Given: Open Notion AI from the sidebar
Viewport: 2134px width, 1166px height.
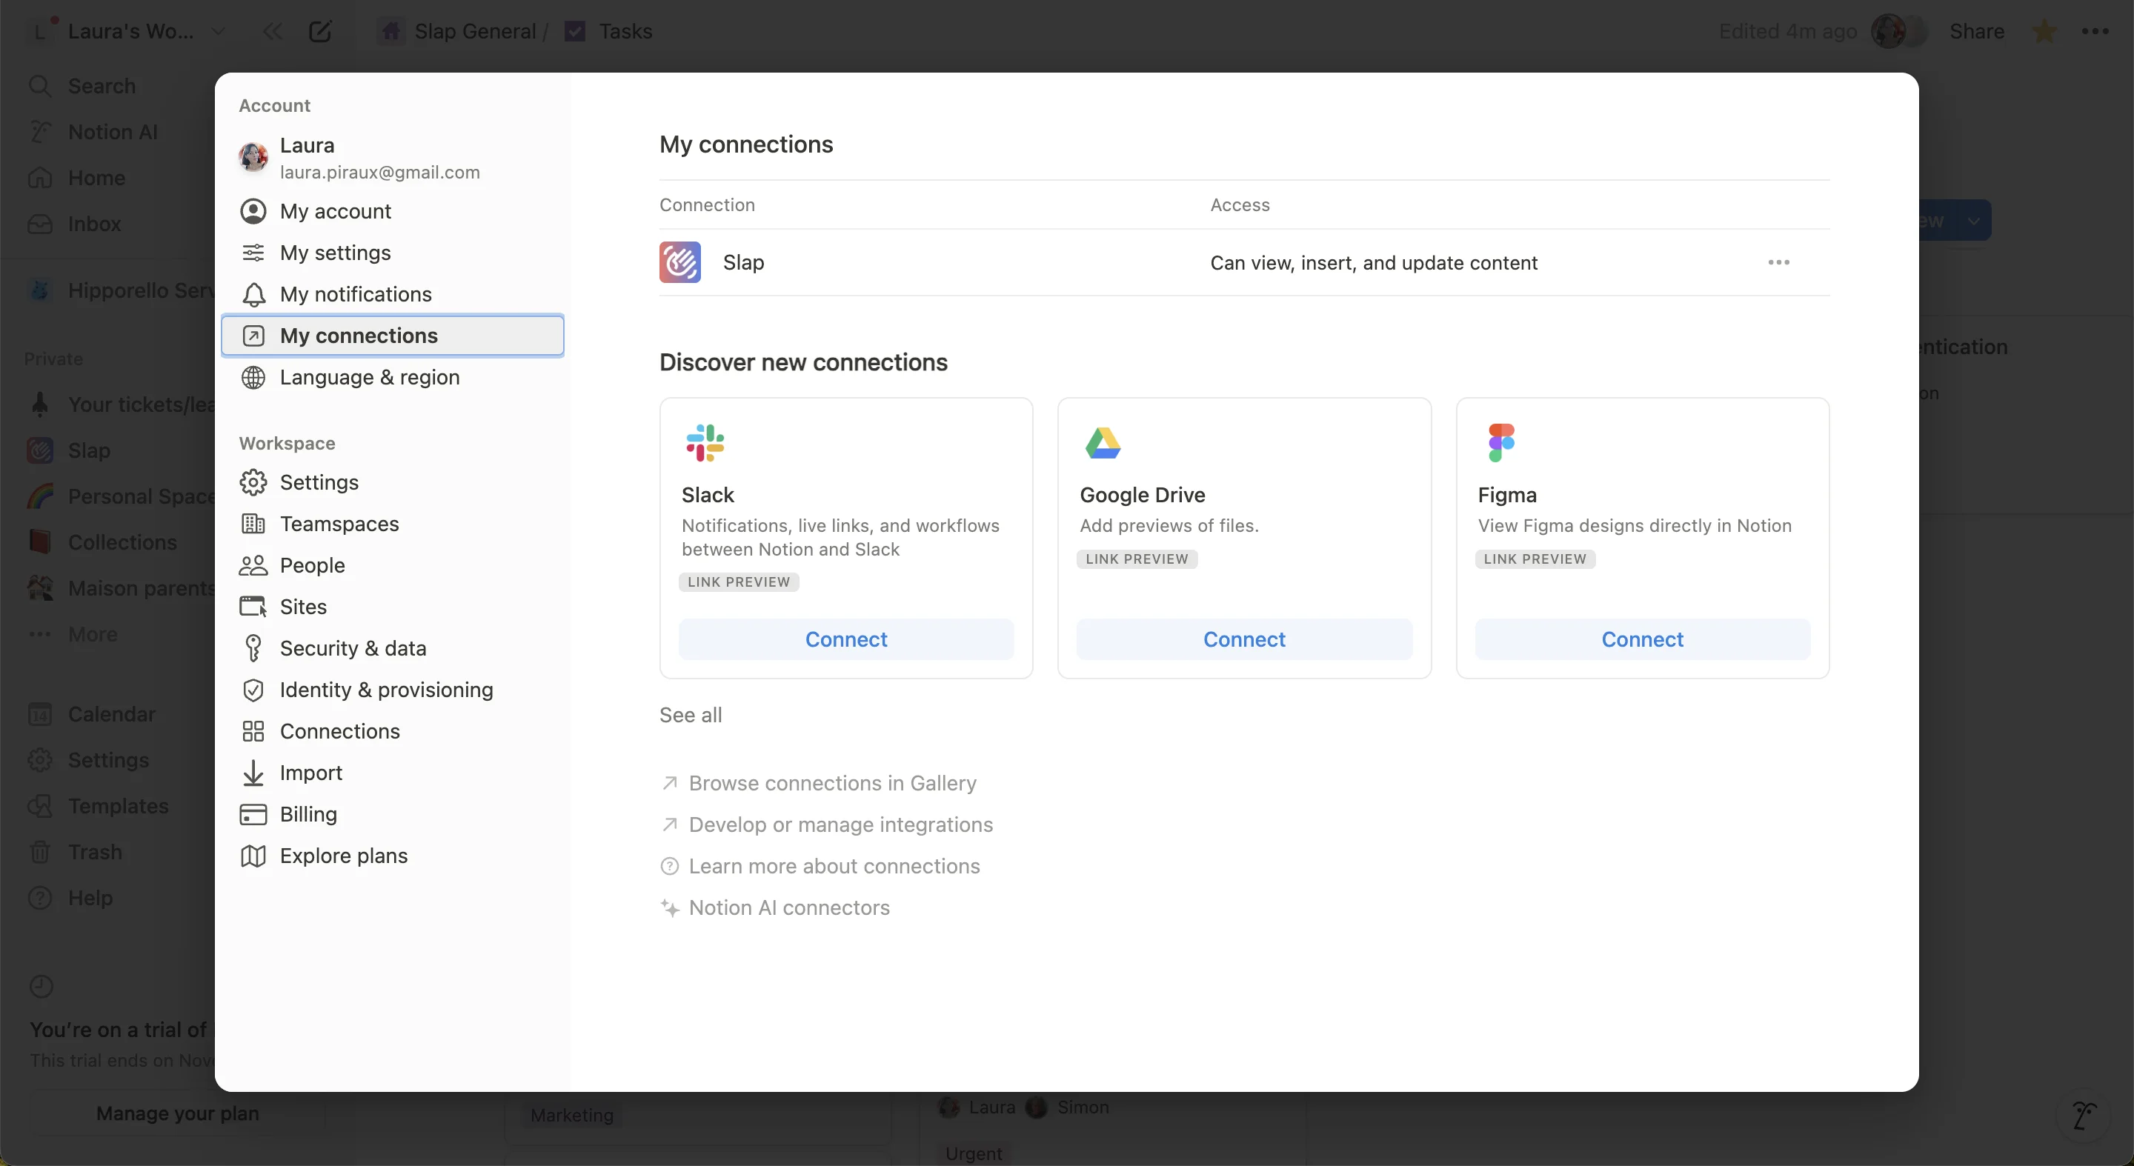Looking at the screenshot, I should pyautogui.click(x=112, y=131).
